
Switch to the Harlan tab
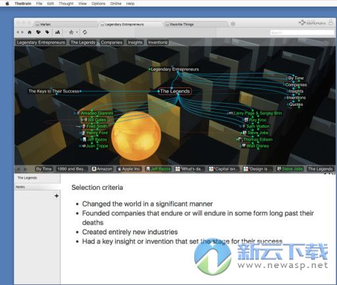(x=65, y=24)
